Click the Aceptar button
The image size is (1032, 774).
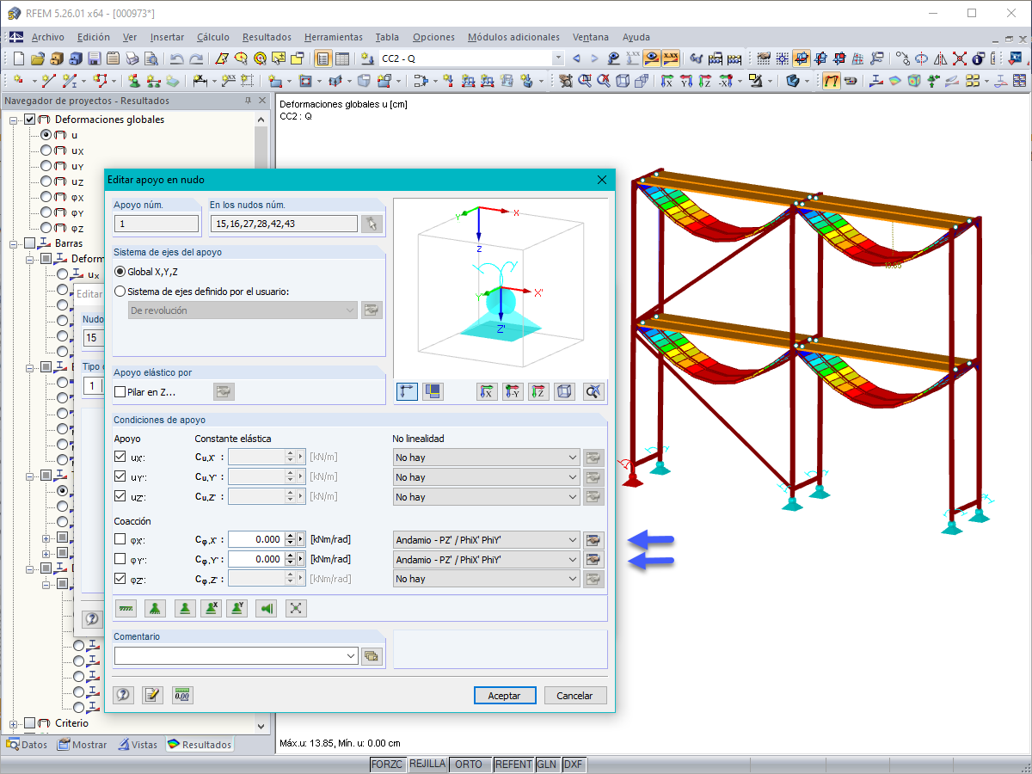[x=505, y=696]
